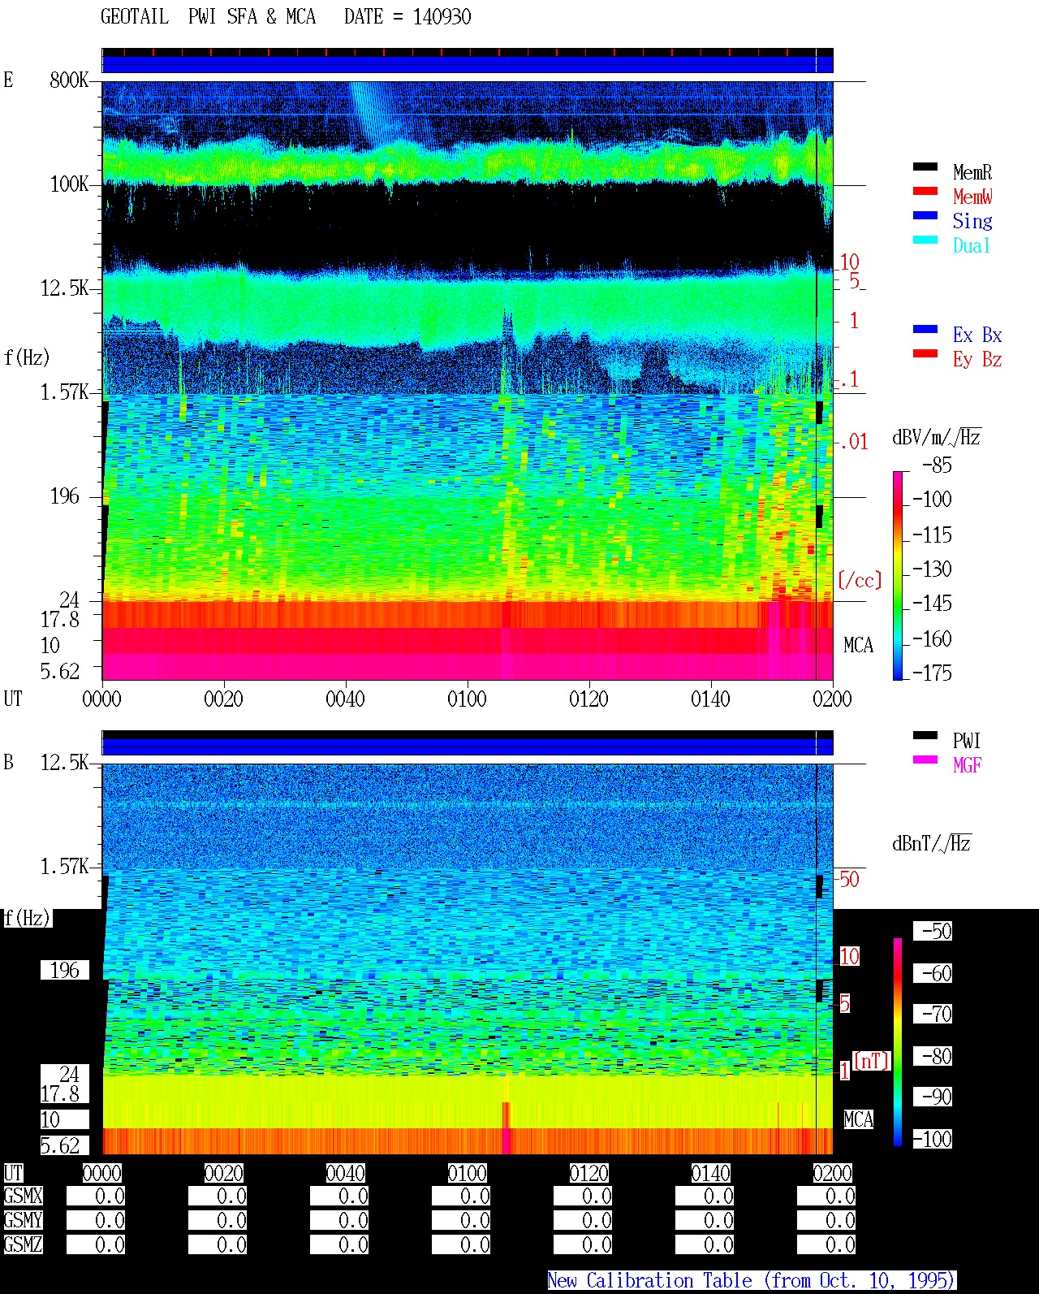This screenshot has height=1294, width=1039.
Task: Click the GSMZ value under 0200
Action: click(826, 1244)
